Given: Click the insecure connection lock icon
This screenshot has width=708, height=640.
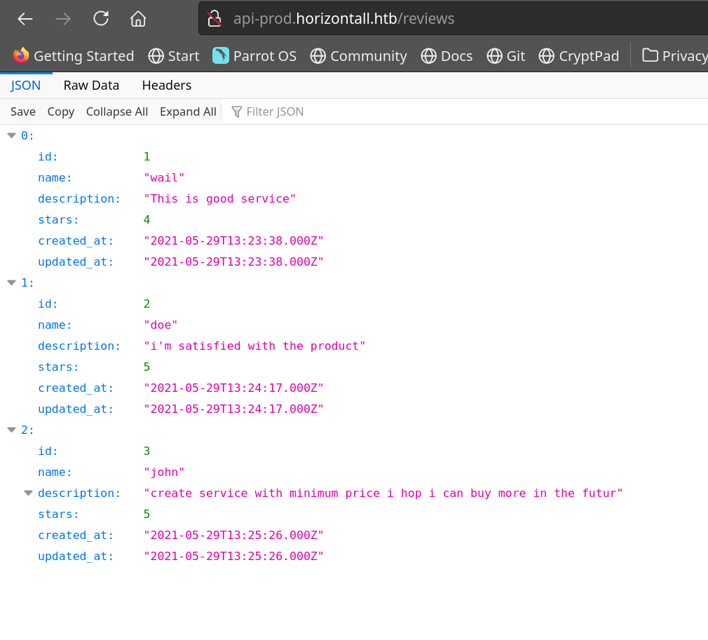Looking at the screenshot, I should tap(215, 19).
